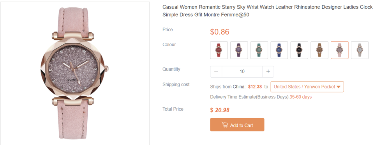The height and width of the screenshot is (146, 374).
Task: Open United States / Yanwen Packet dropdown
Action: point(307,87)
